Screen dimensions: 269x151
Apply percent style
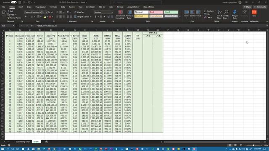point(101,17)
